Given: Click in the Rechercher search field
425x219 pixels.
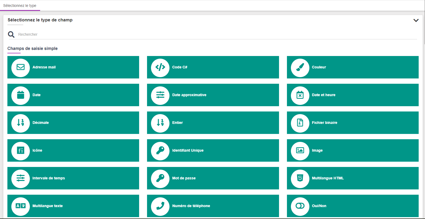Looking at the screenshot, I should point(211,35).
